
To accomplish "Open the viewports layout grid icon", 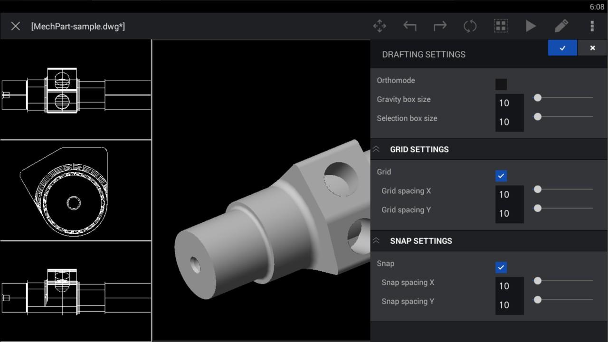I will coord(500,26).
